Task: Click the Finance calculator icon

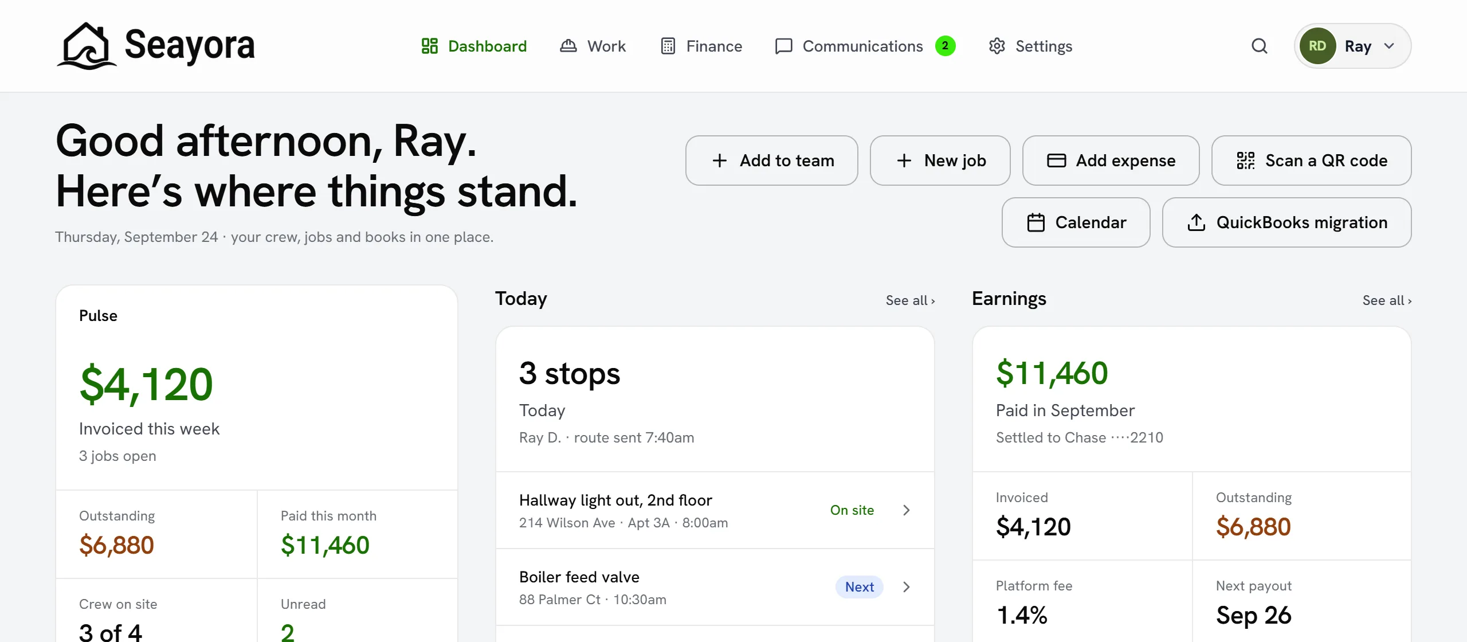Action: click(x=668, y=46)
